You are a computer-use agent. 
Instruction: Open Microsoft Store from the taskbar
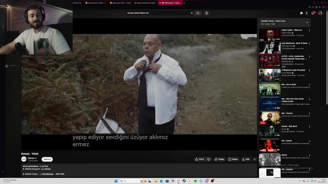167,181
